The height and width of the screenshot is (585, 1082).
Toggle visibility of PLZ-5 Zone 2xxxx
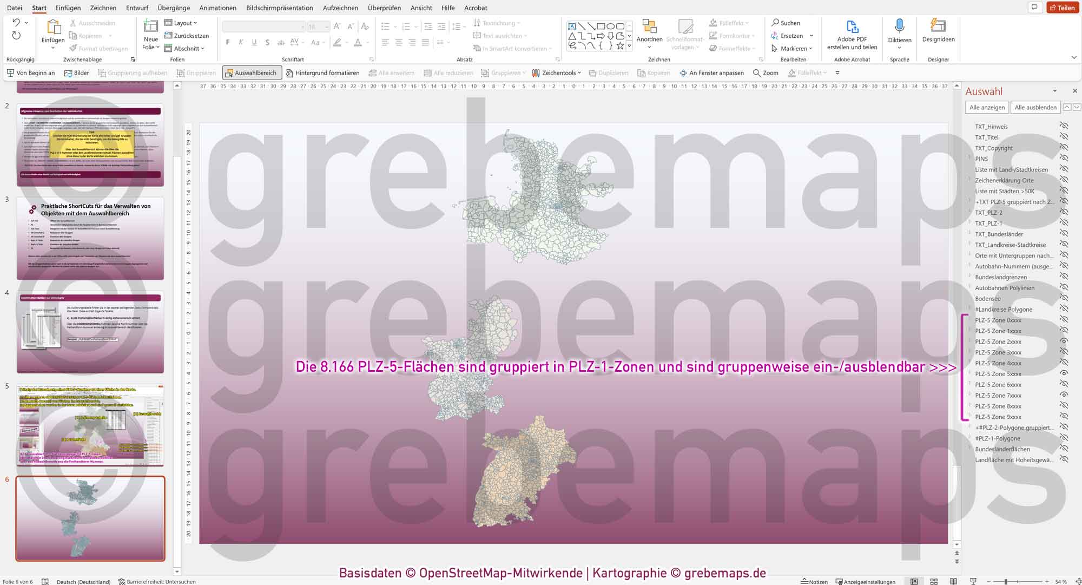pos(1064,341)
